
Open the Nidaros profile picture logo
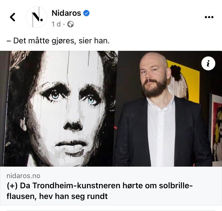[x=36, y=17]
